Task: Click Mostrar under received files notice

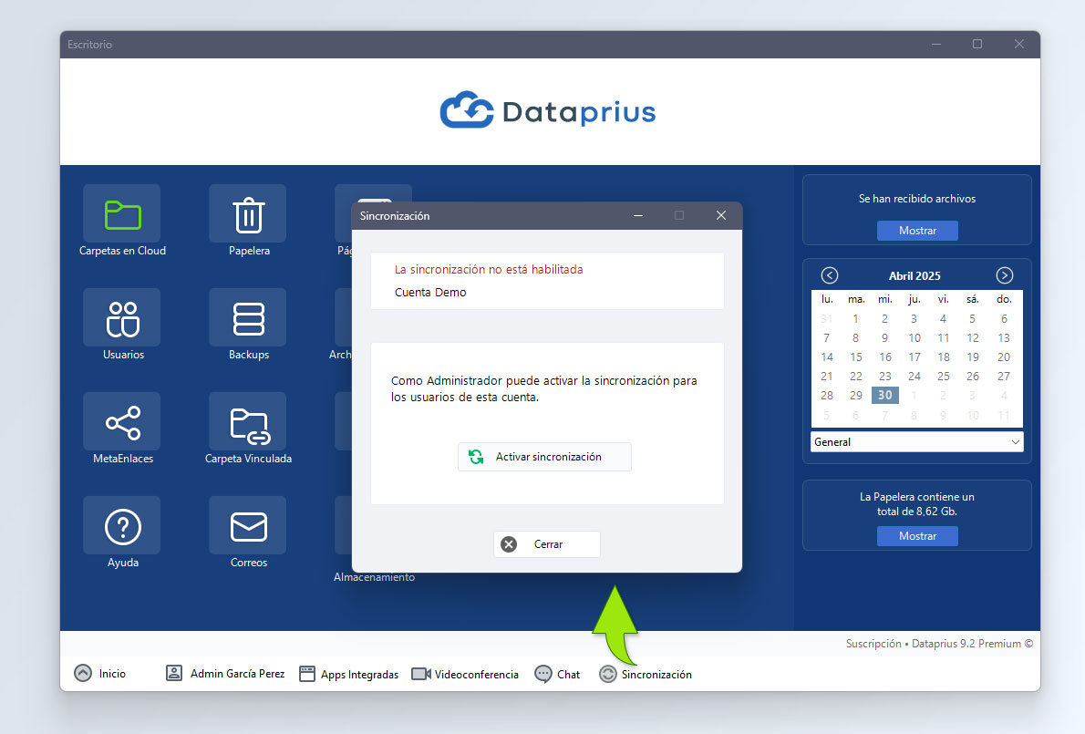Action: point(917,231)
